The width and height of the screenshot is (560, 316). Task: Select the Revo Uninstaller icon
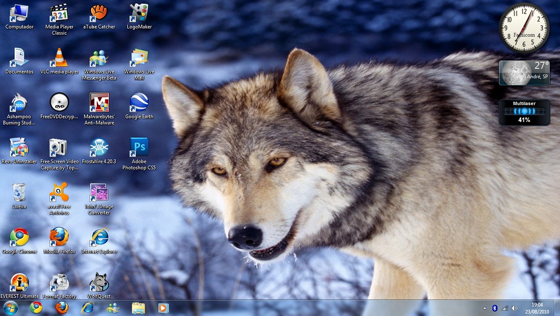click(x=19, y=151)
